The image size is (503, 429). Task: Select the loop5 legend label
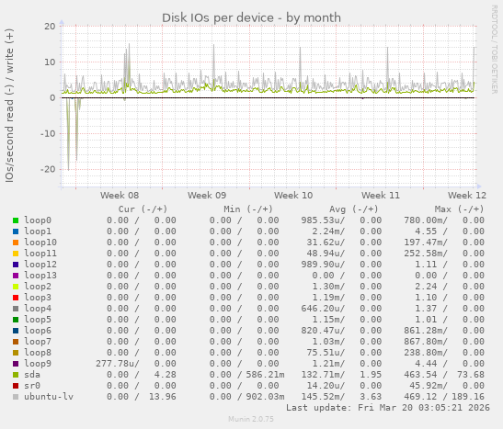click(38, 320)
